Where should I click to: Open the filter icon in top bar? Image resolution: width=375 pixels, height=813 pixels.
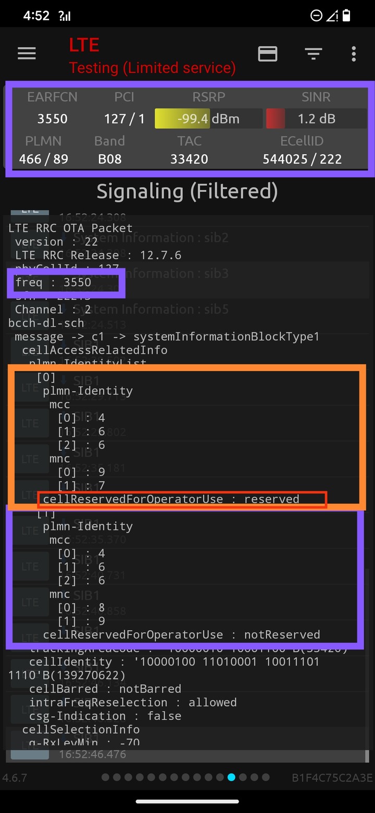313,54
